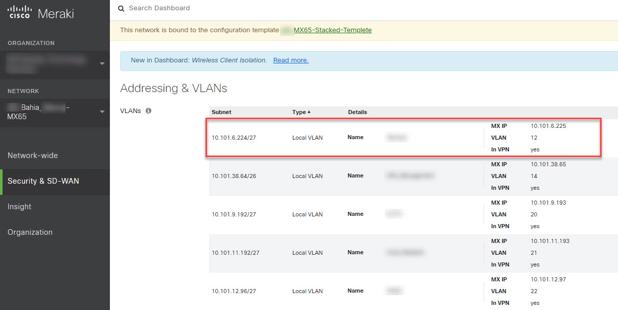Expand the organization selector dropdown arrow
Image resolution: width=618 pixels, height=310 pixels.
coord(102,63)
